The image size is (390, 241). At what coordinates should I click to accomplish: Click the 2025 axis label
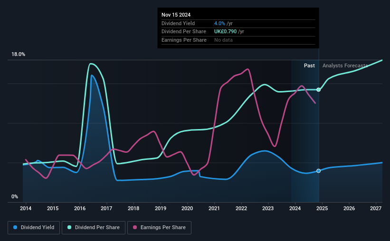click(x=322, y=208)
